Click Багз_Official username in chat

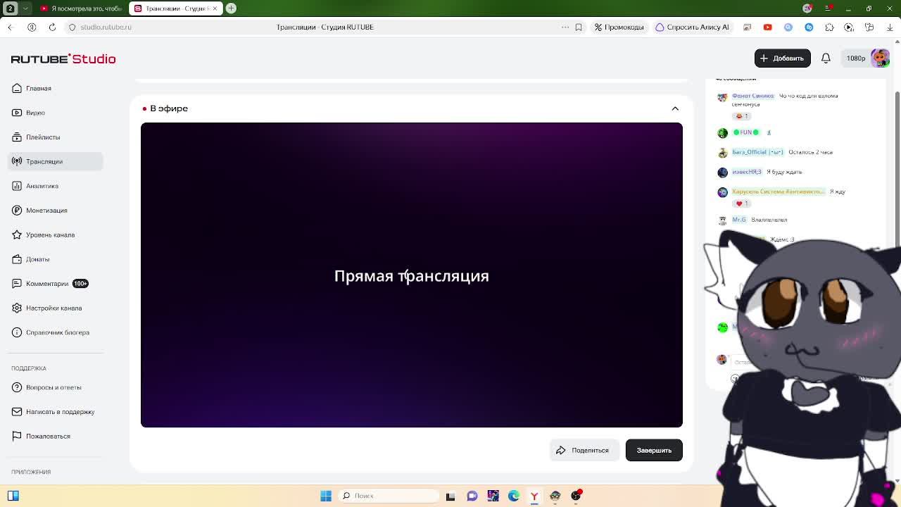point(757,152)
